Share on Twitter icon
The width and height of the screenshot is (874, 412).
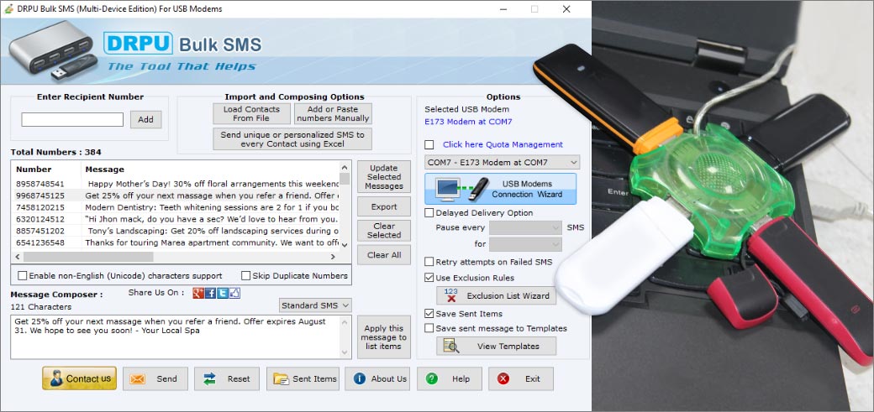(x=223, y=293)
